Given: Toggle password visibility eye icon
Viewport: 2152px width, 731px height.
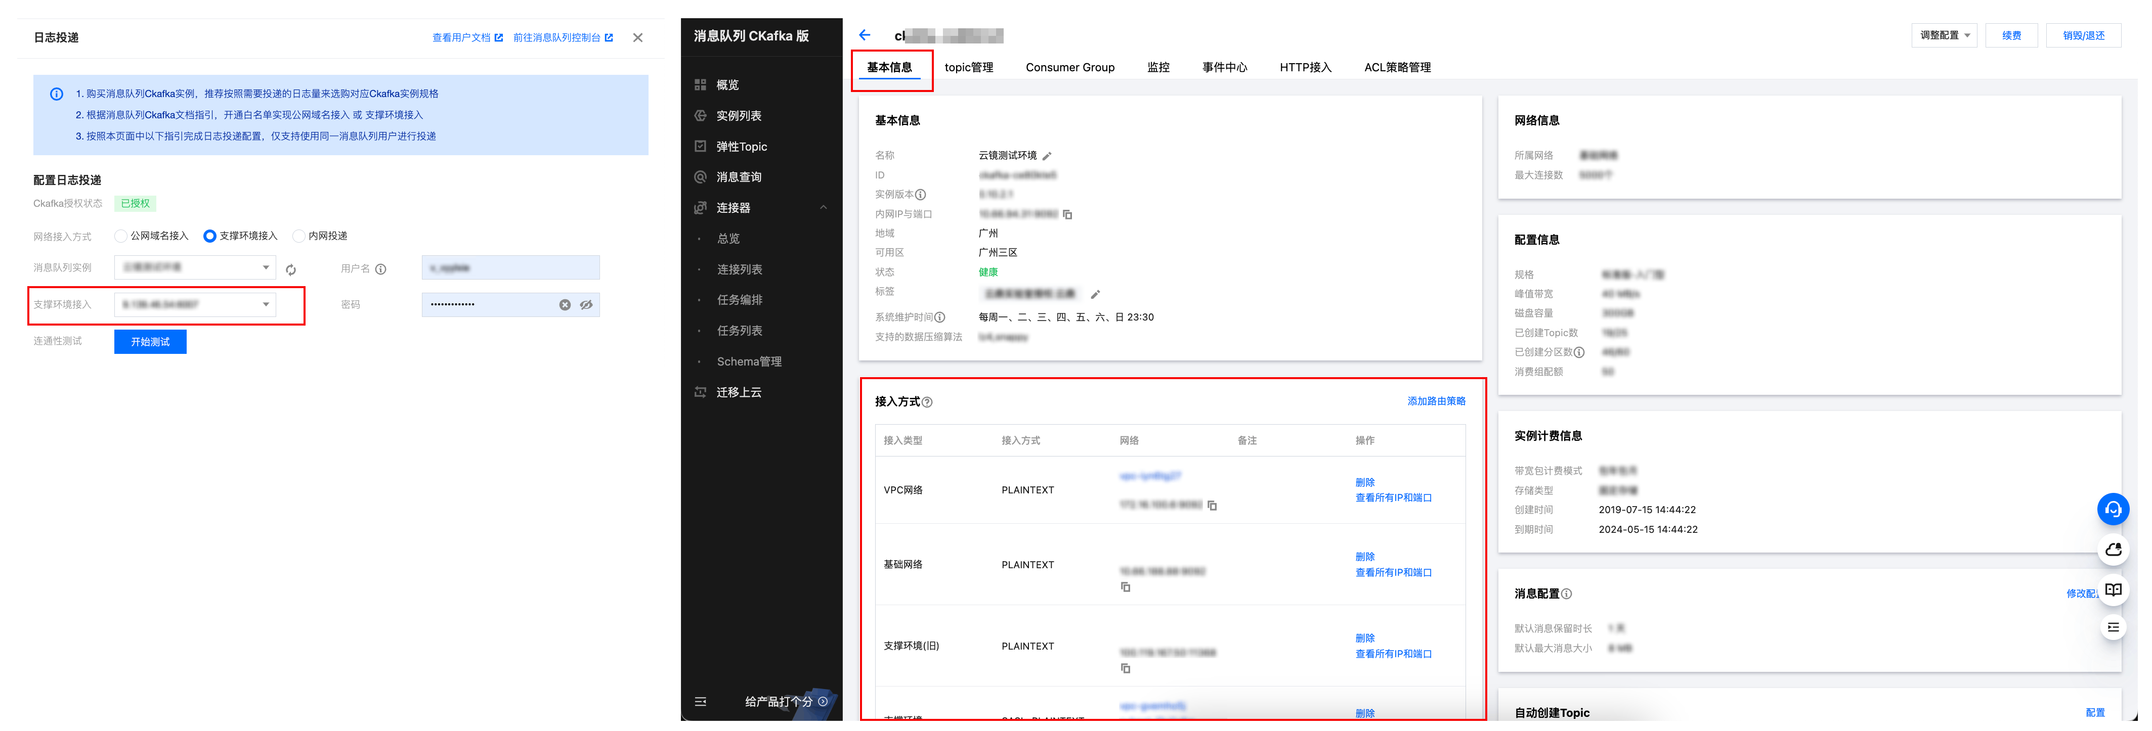Looking at the screenshot, I should point(586,304).
